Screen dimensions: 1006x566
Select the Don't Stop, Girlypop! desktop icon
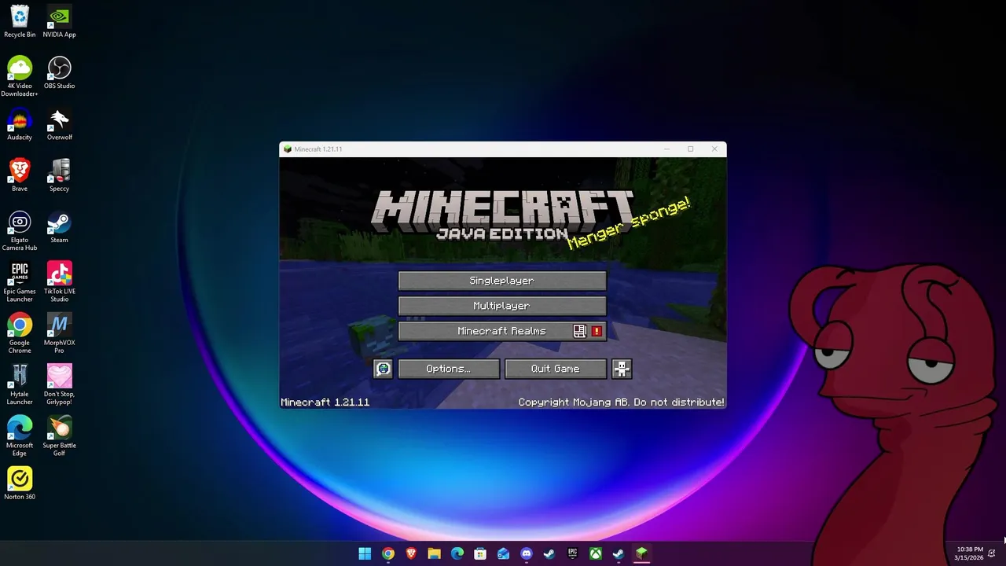60,384
